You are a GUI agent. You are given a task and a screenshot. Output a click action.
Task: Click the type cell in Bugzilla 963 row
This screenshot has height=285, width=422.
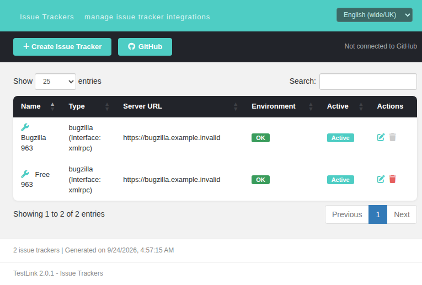(84, 138)
